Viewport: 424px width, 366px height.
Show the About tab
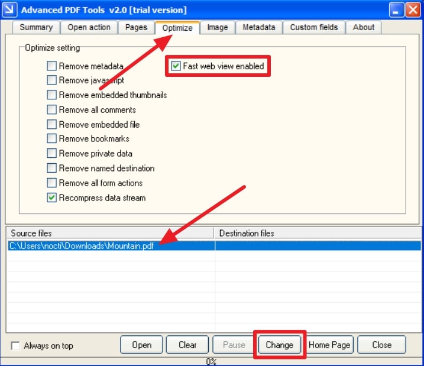(x=364, y=27)
